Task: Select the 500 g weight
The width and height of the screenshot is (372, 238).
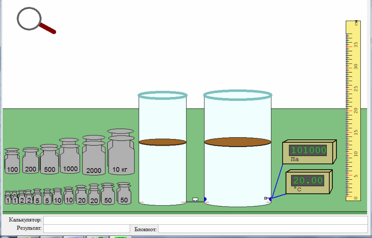Action: (x=49, y=159)
